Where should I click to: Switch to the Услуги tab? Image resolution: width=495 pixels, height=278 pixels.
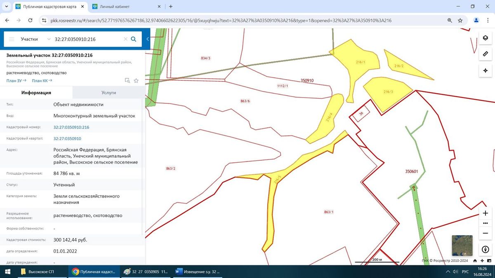[x=109, y=93]
